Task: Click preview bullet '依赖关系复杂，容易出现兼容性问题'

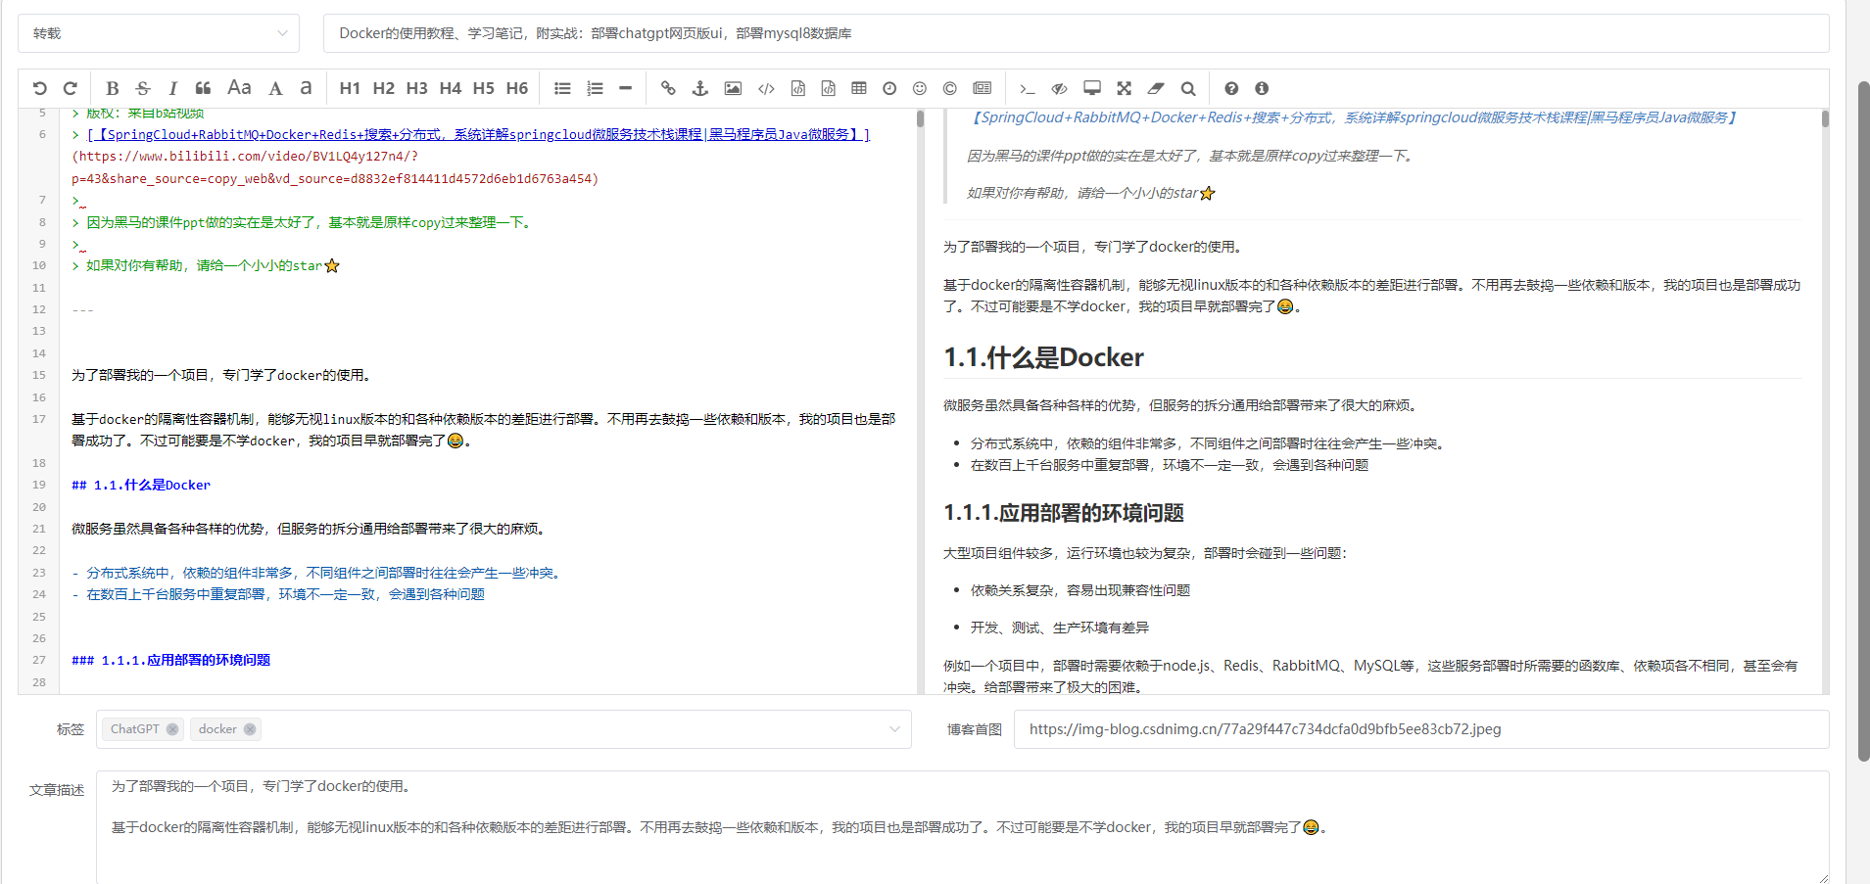Action: (x=1080, y=590)
